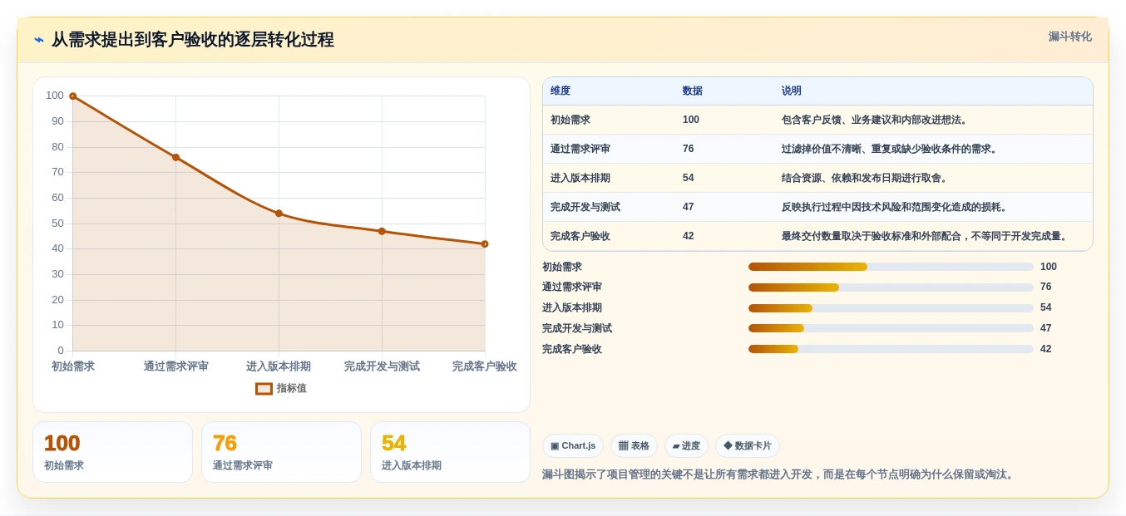Click the lightning icon beside the title
Viewport: 1126px width, 516px height.
click(38, 40)
